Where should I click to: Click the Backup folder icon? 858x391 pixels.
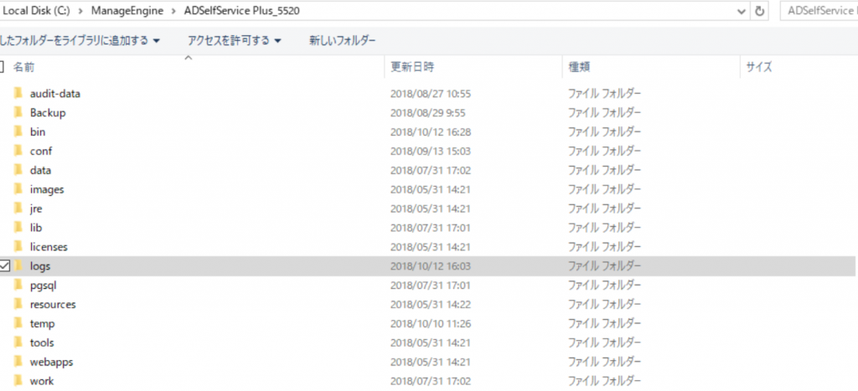18,112
